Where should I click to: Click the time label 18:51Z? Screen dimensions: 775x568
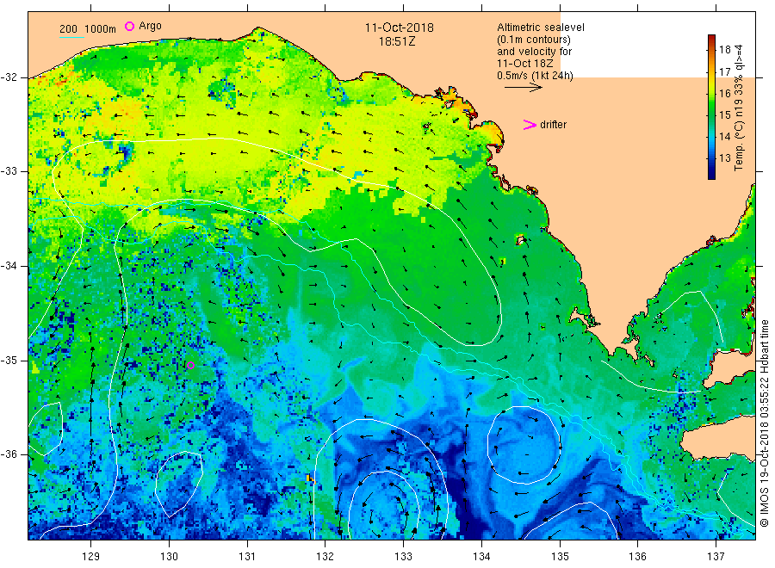pos(397,41)
